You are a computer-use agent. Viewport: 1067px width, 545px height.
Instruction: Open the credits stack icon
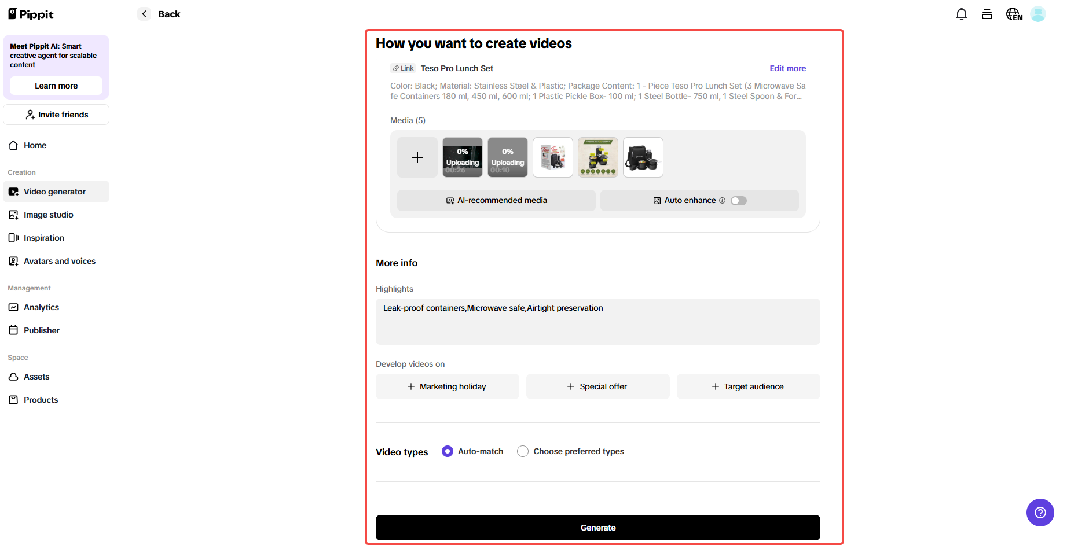tap(987, 14)
